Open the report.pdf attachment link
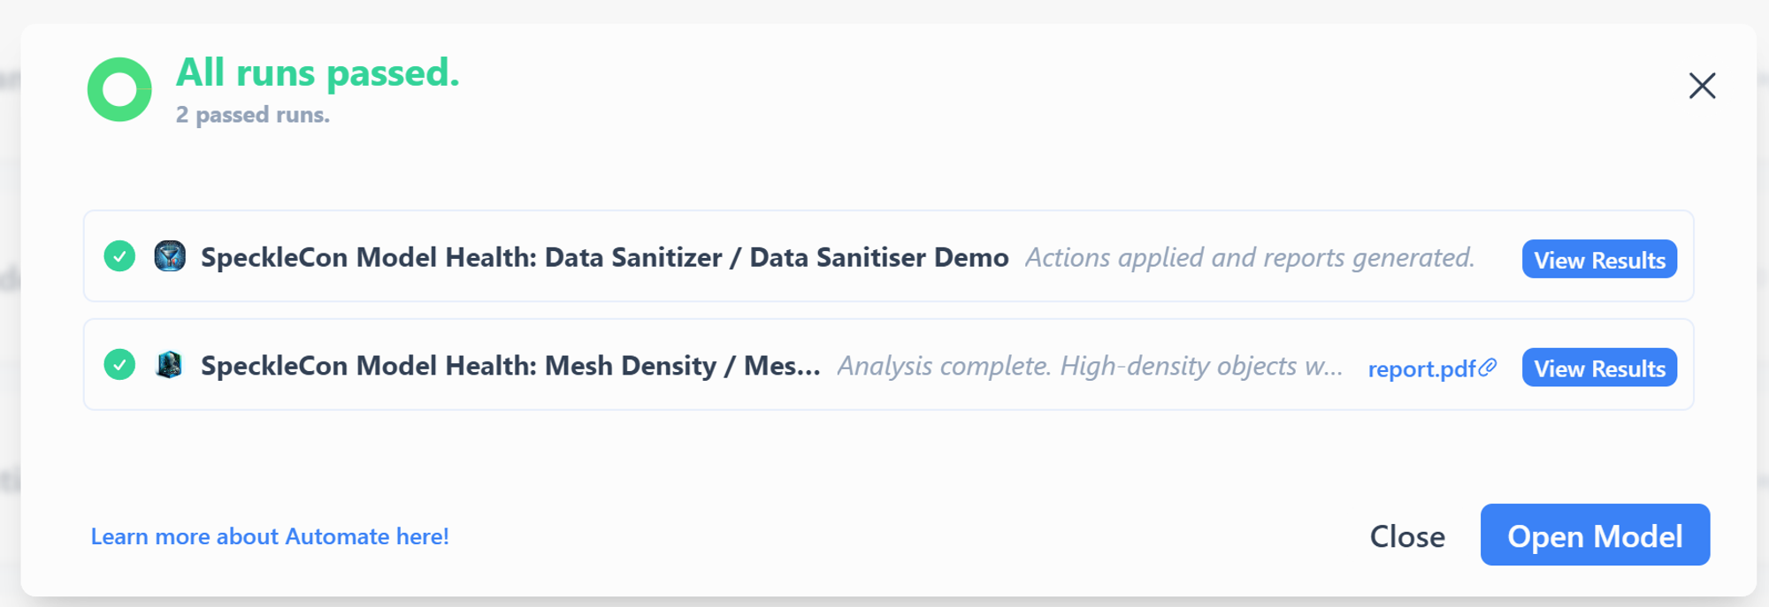 point(1421,368)
